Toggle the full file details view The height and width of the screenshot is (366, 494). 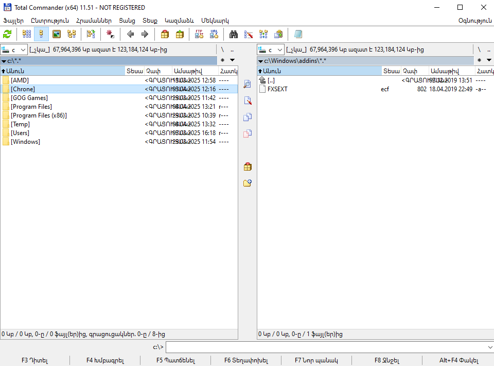41,34
